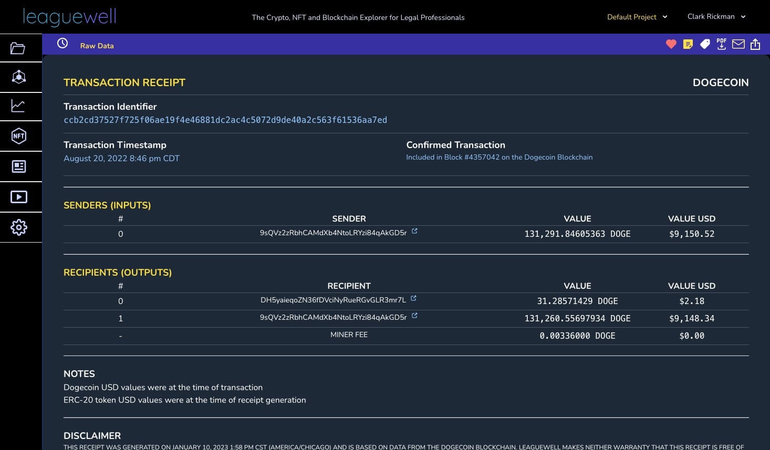Click the RECIPIENTS (OUTPUTS) heading
The width and height of the screenshot is (770, 450).
118,273
